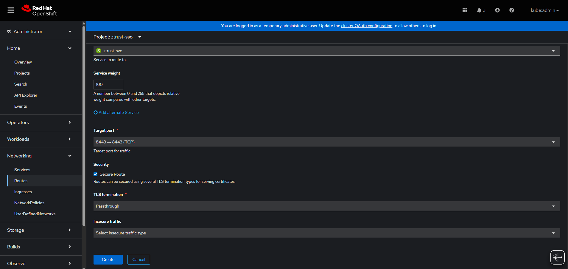Expand the Workloads navigation section
The height and width of the screenshot is (269, 568).
click(39, 139)
